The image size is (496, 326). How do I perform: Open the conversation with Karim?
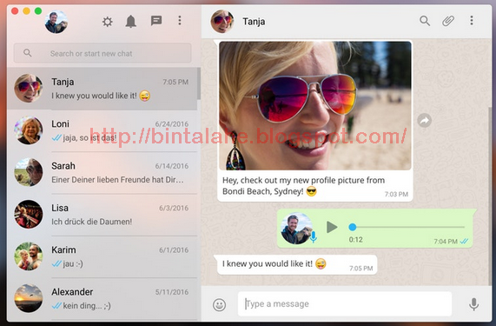click(103, 256)
